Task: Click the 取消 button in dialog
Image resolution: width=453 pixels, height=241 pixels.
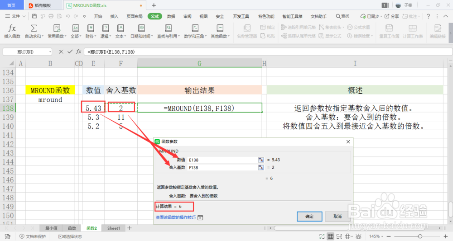Action: (337, 217)
